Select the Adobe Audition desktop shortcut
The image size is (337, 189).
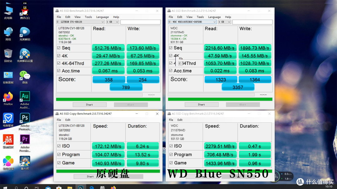pos(25,100)
